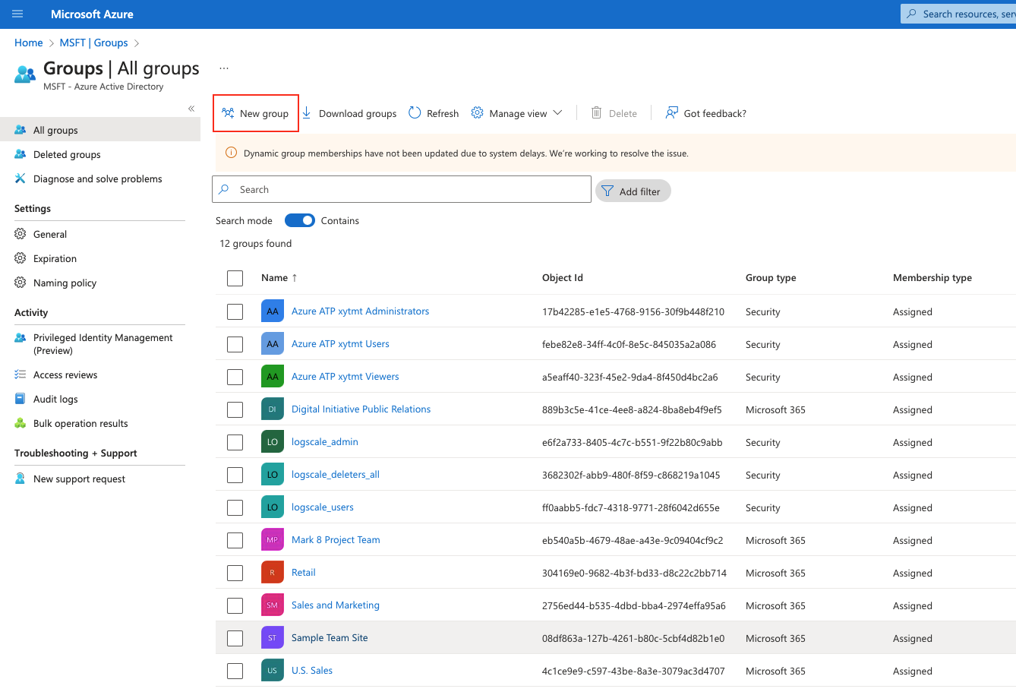Click the Download groups icon
This screenshot has height=692, width=1016.
pyautogui.click(x=306, y=112)
